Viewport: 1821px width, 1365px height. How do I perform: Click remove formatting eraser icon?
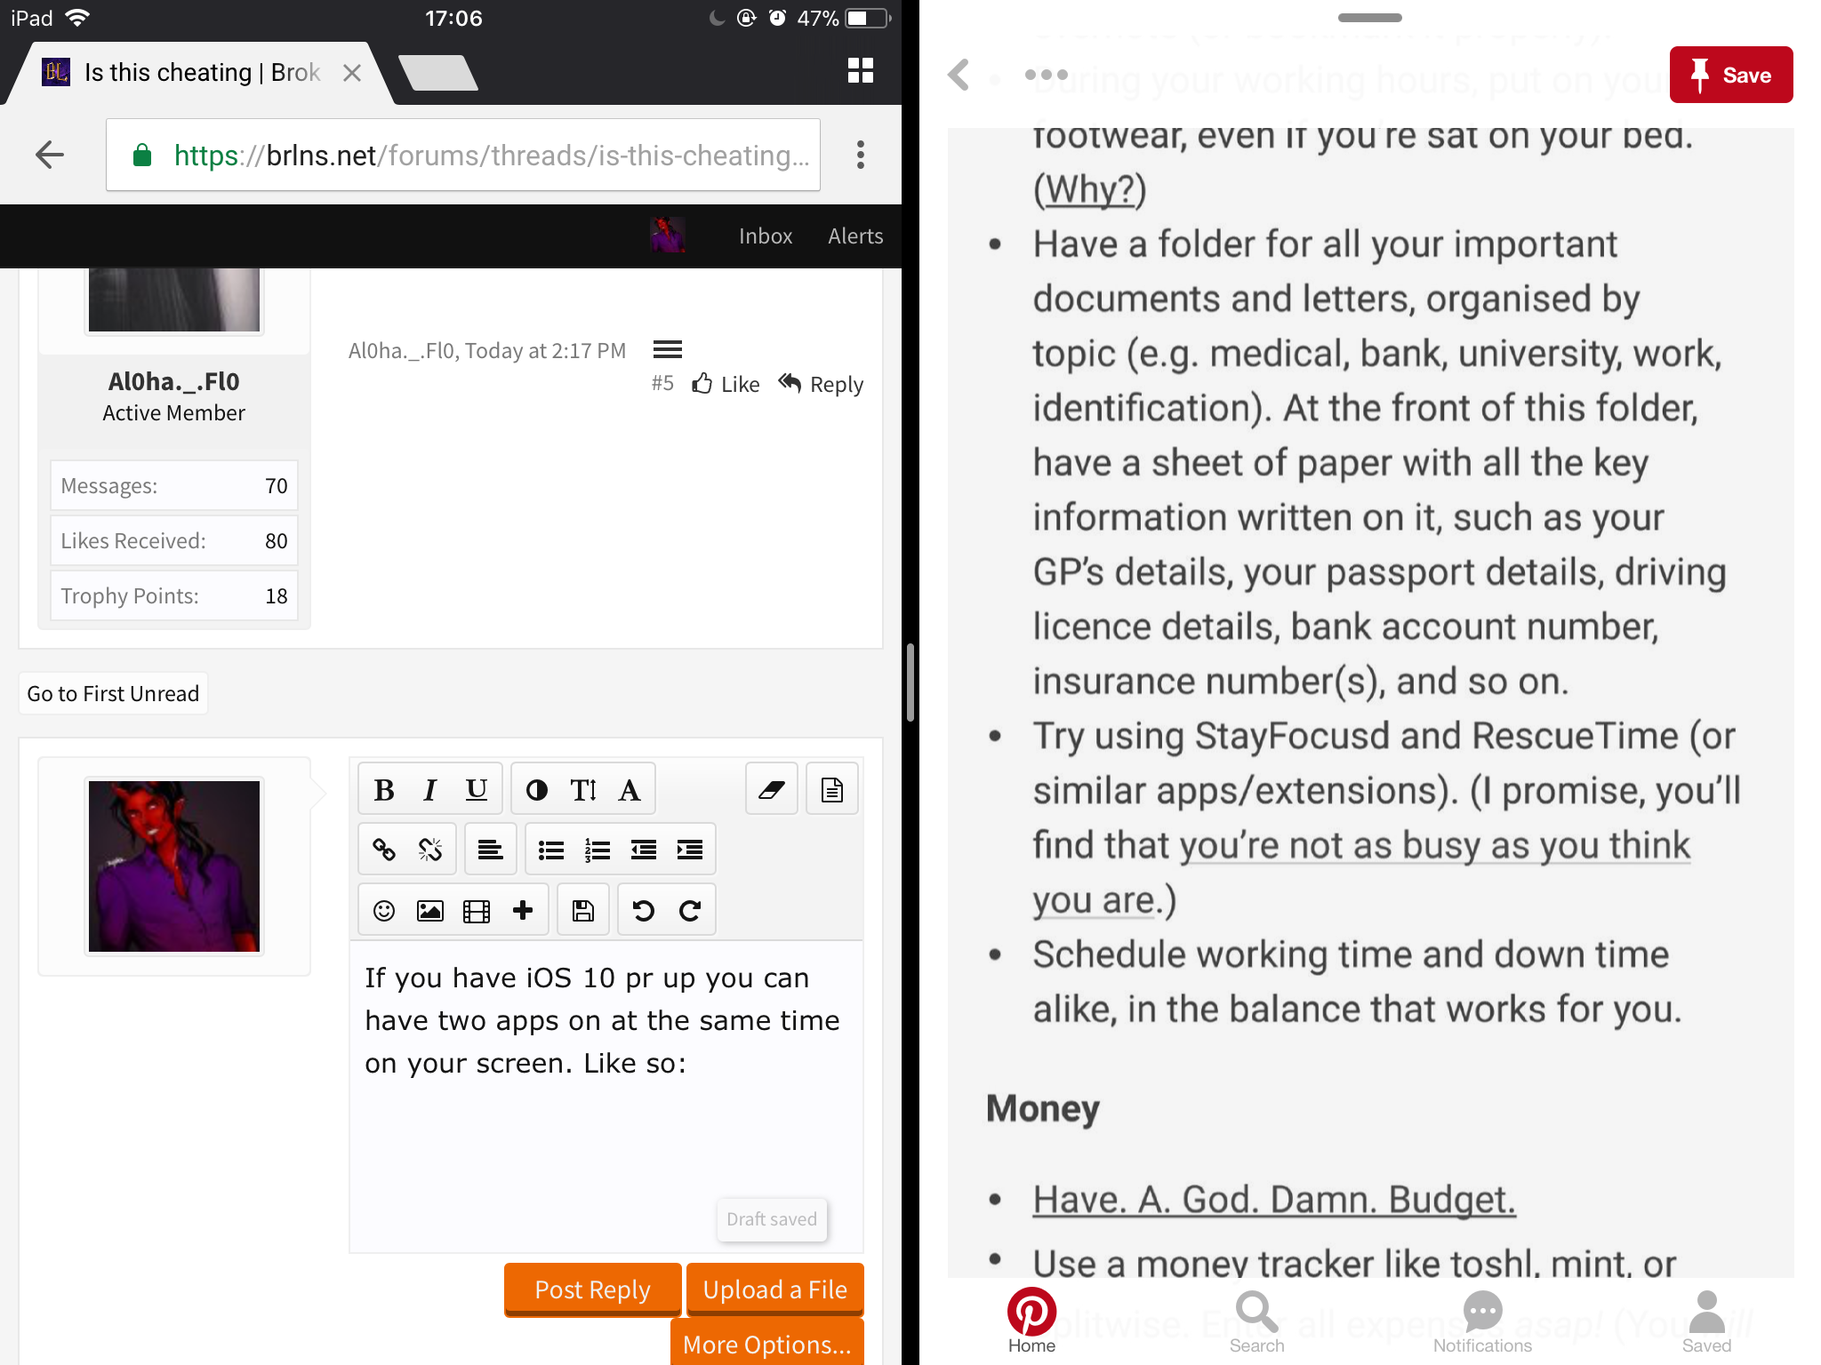[771, 789]
